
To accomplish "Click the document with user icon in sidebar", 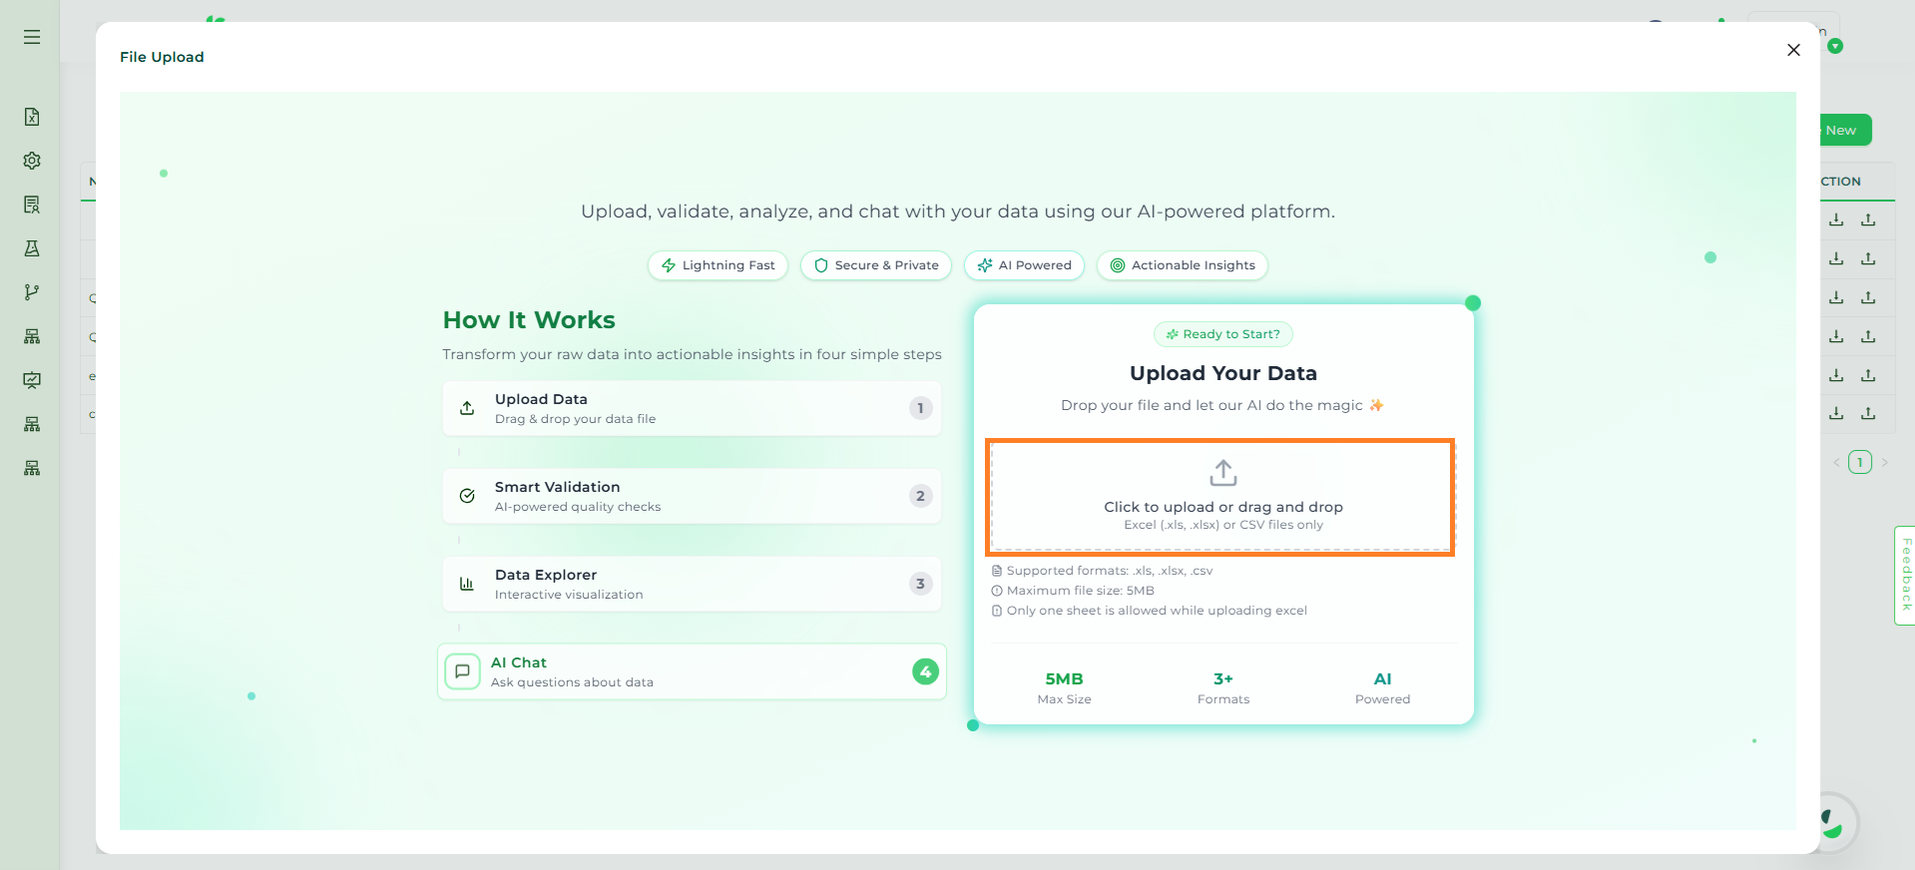I will (x=32, y=205).
